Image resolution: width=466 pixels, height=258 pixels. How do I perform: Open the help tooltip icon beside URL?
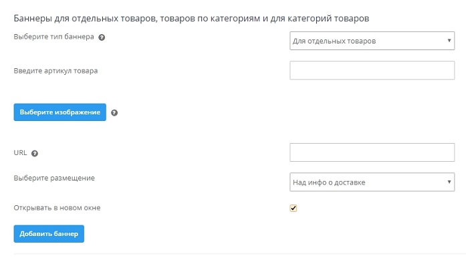coord(35,153)
